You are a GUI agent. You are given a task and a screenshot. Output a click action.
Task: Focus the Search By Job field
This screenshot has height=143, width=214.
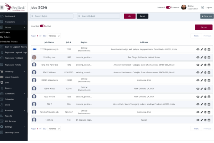[52, 16]
